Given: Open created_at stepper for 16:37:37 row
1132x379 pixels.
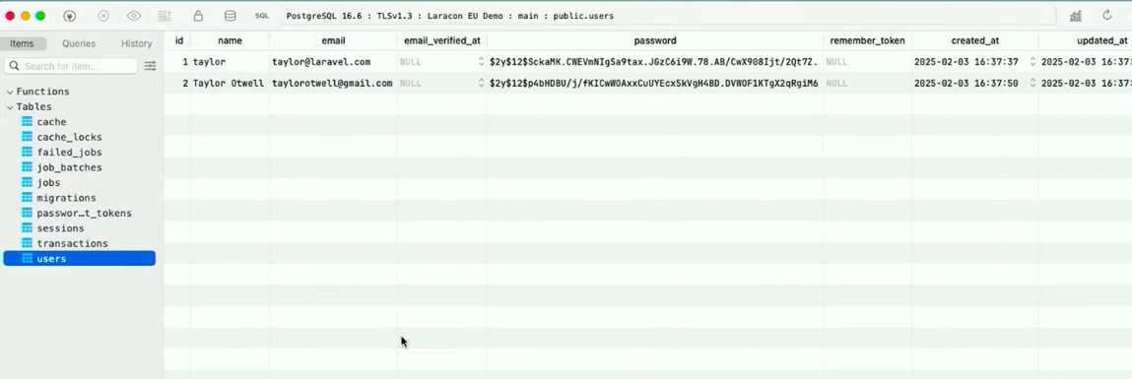Looking at the screenshot, I should pos(1033,62).
